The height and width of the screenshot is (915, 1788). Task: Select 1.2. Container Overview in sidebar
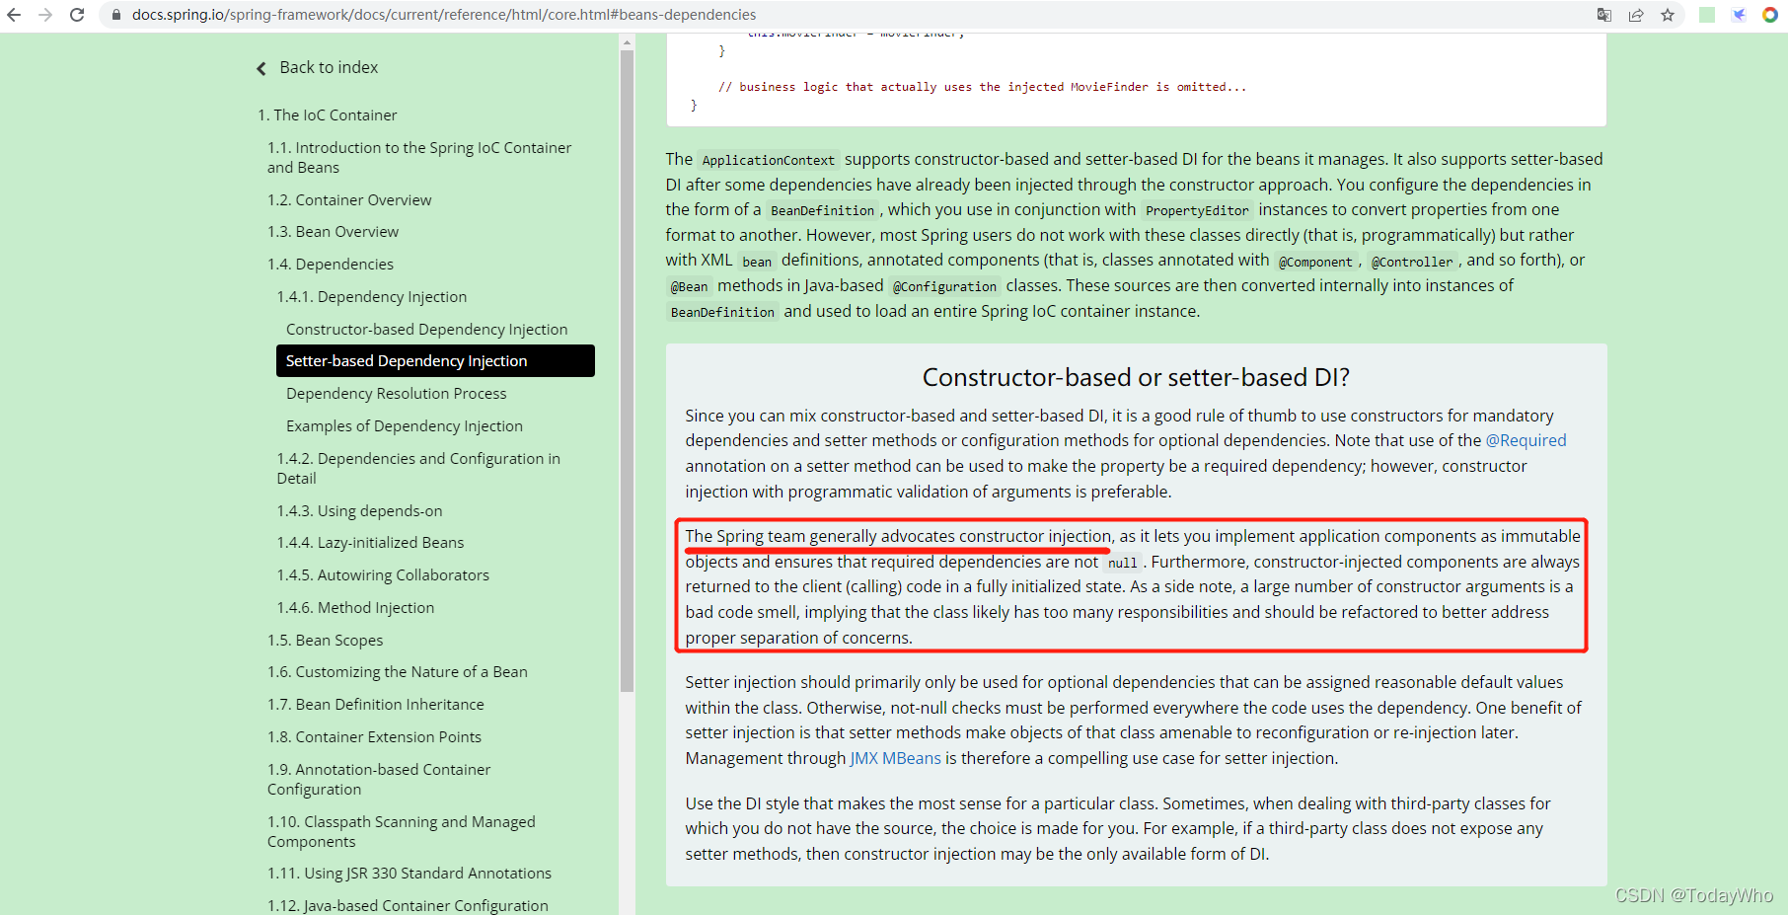349,199
